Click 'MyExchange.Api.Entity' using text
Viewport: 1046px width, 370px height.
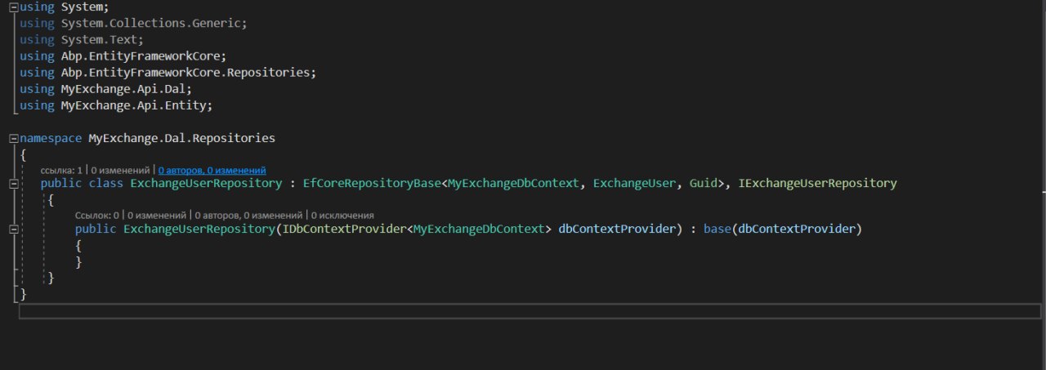tap(133, 105)
